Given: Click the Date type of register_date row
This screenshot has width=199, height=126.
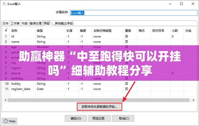Looking at the screenshot, I should click(x=40, y=89).
